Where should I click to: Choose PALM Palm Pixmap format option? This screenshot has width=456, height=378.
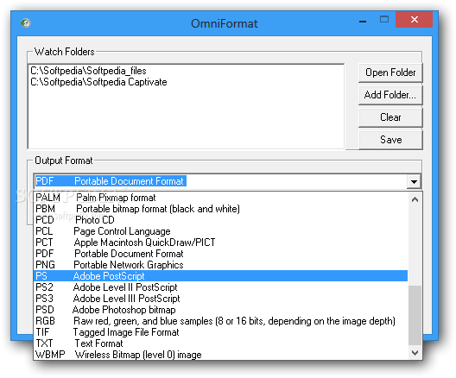click(x=220, y=198)
